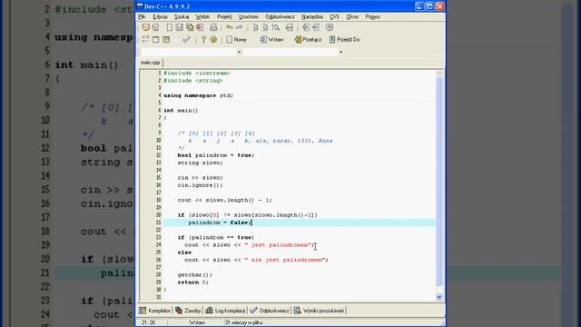581x327 pixels.
Task: Open the Okno menu
Action: tap(352, 16)
